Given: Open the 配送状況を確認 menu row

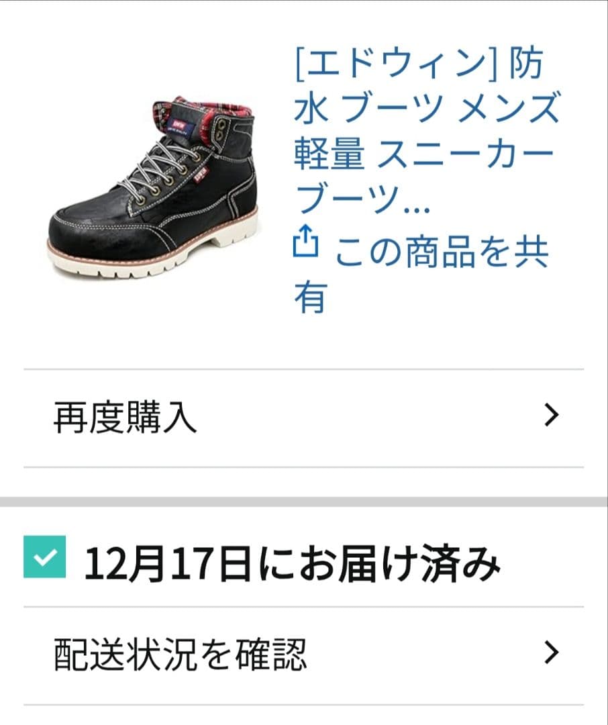Looking at the screenshot, I should coord(304,656).
